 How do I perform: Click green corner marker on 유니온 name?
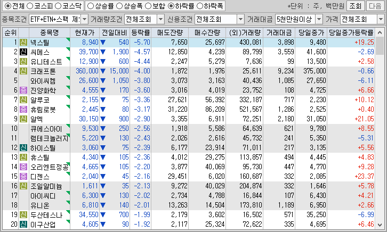(68, 202)
